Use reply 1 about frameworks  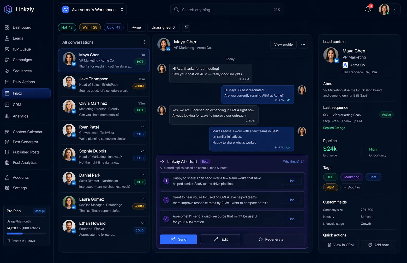[x=291, y=181]
